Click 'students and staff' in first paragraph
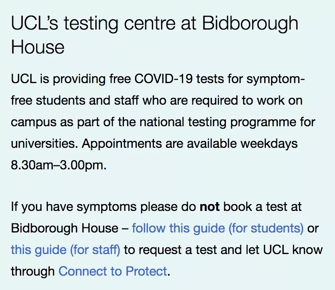This screenshot has height=290, width=335. [87, 100]
